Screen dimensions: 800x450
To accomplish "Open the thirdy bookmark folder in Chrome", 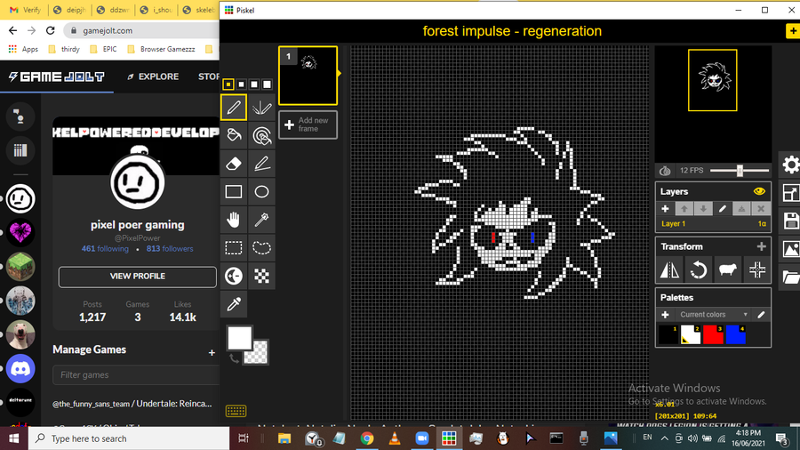I will (x=64, y=49).
